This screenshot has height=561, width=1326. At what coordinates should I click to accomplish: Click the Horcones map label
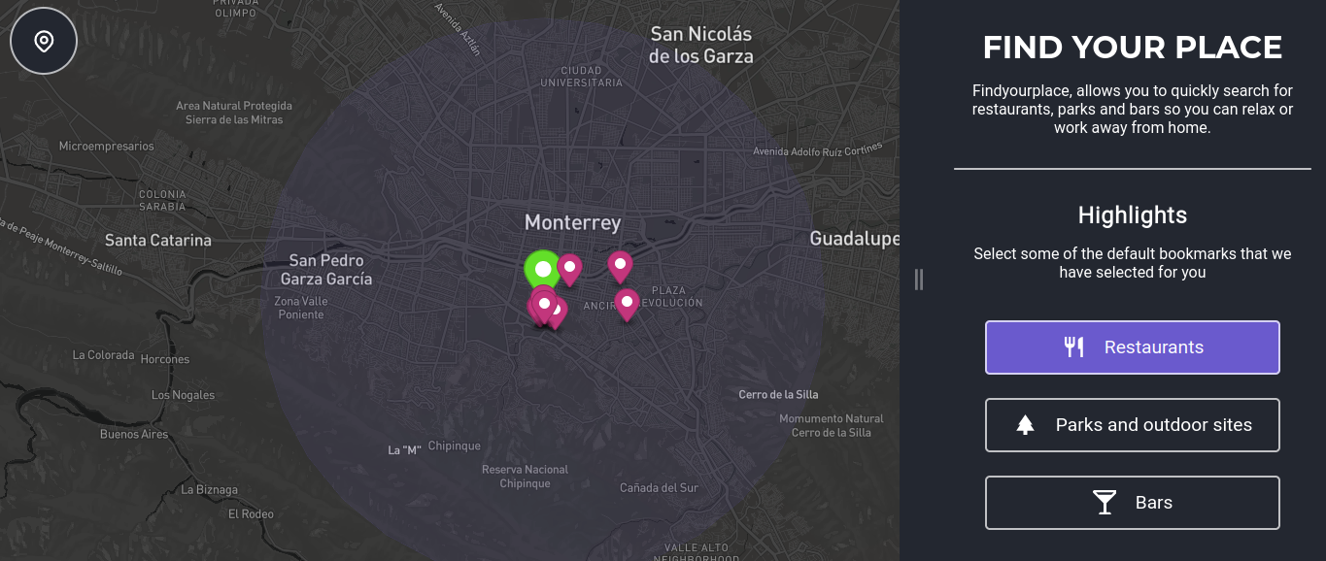click(x=165, y=359)
